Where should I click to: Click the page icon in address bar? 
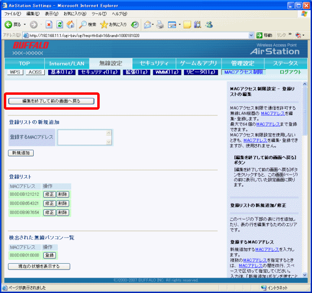(26, 36)
